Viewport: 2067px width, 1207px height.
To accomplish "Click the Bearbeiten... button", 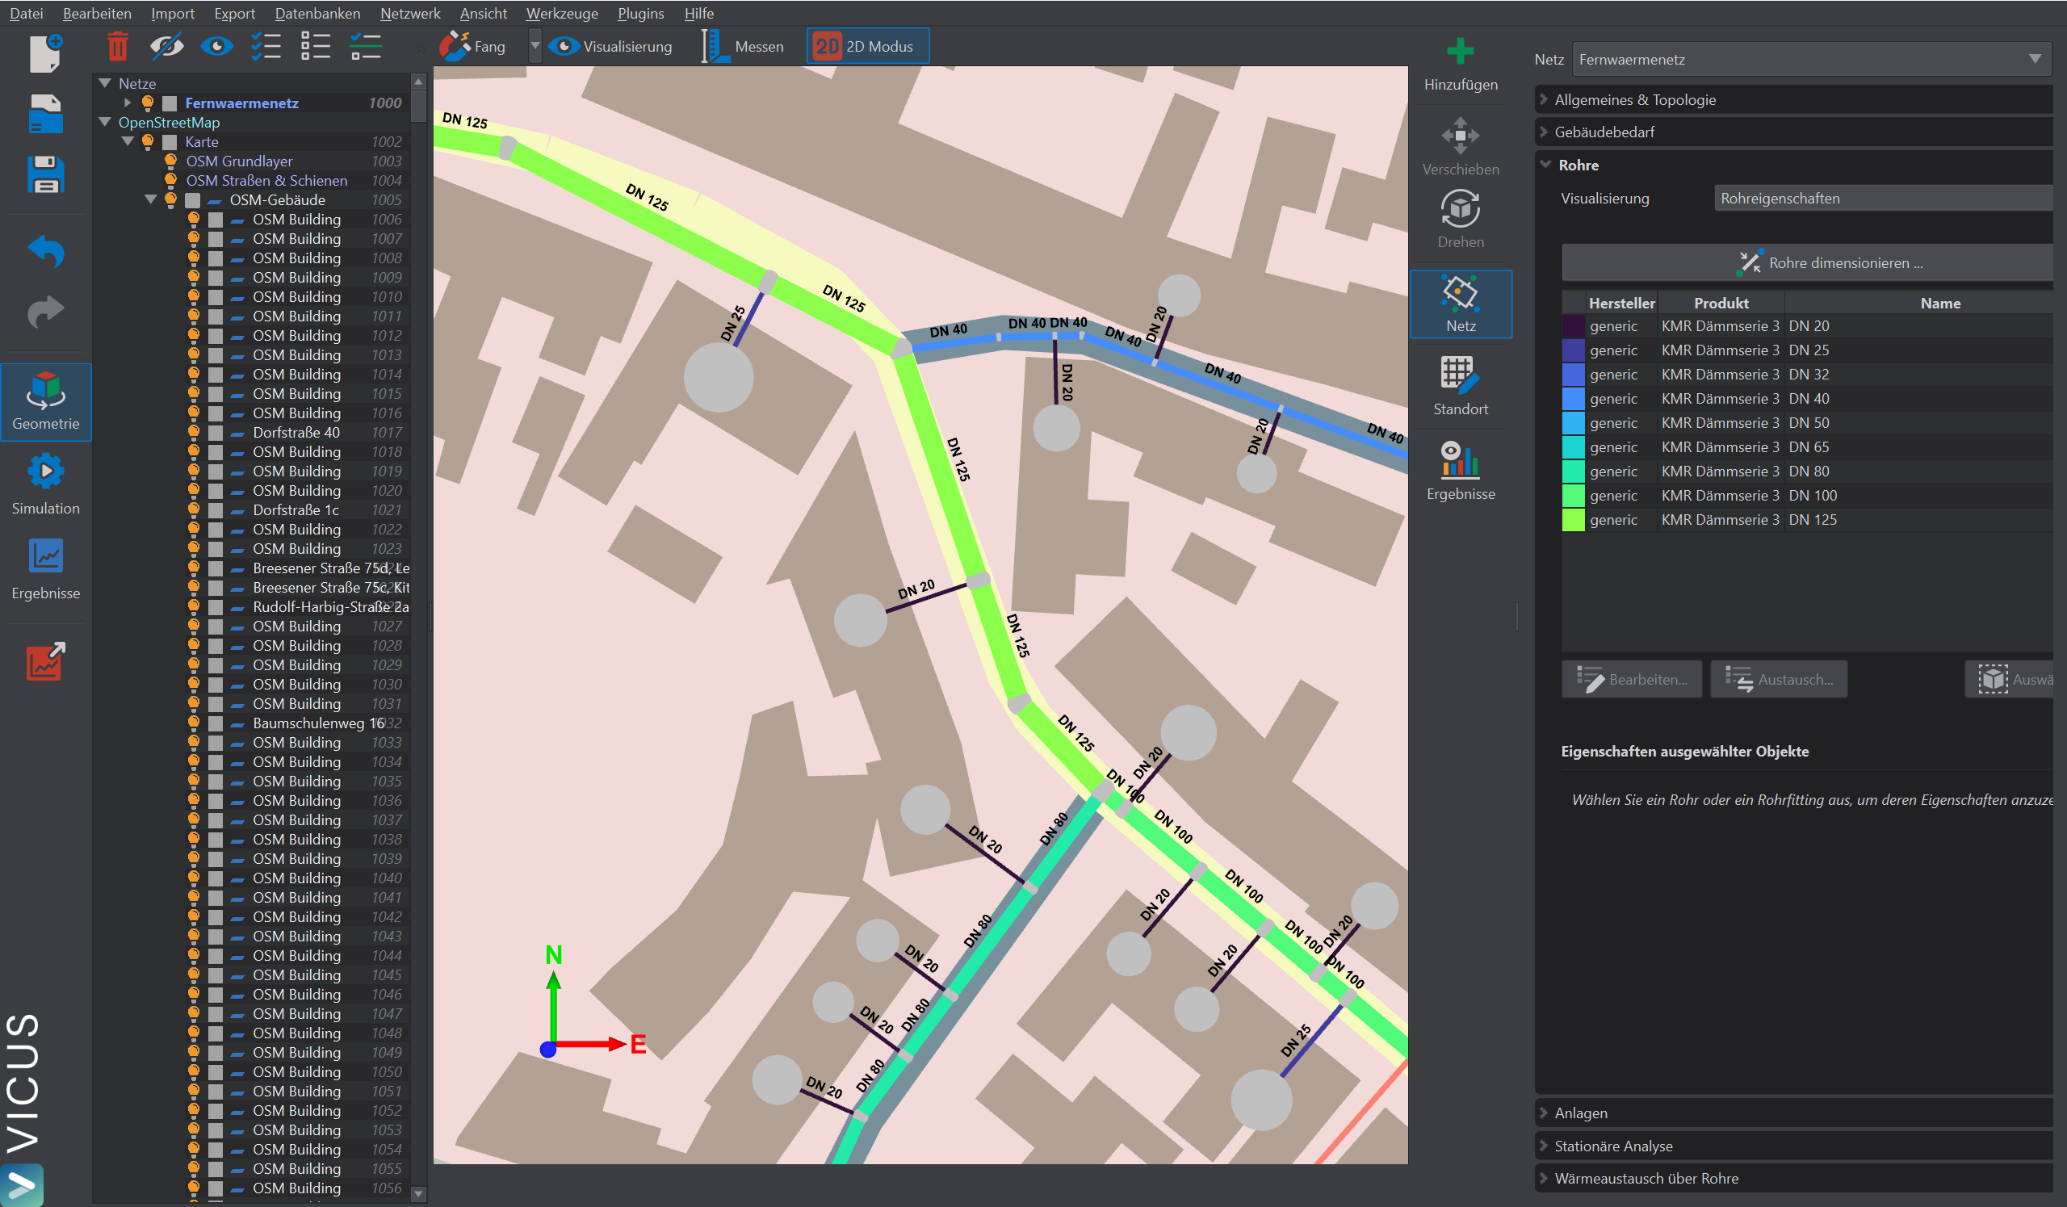I will 1631,680.
